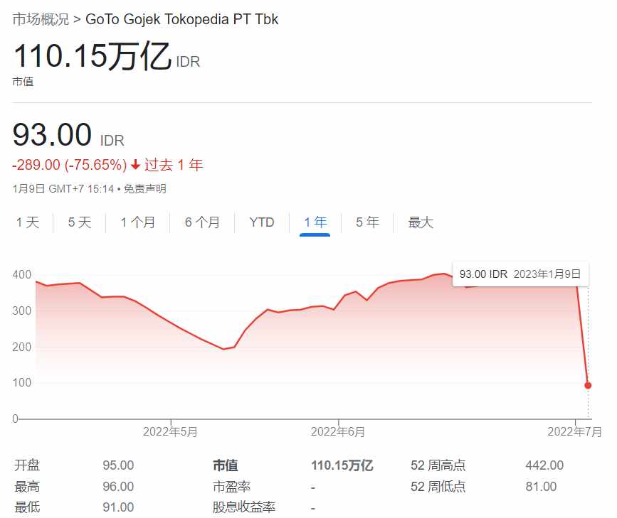This screenshot has height=518, width=617.
Task: Switch chart to YTD
Action: (x=262, y=222)
